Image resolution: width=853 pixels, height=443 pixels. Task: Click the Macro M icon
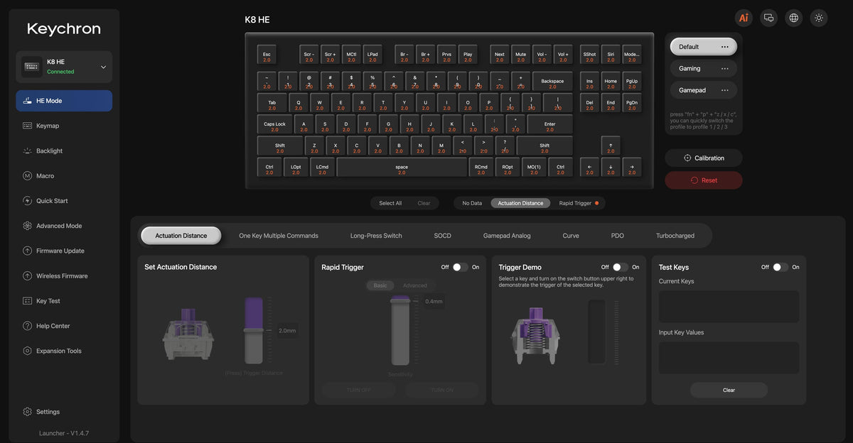click(27, 175)
